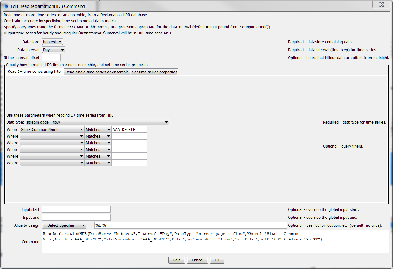The image size is (393, 269).
Task: Click the Cancel button
Action: pos(197,260)
